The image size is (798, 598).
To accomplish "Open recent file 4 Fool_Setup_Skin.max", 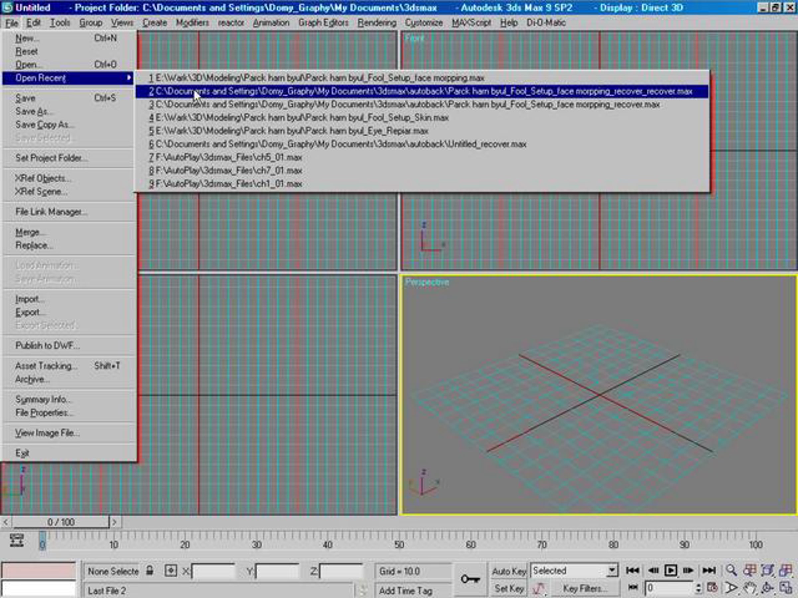I will click(x=421, y=118).
